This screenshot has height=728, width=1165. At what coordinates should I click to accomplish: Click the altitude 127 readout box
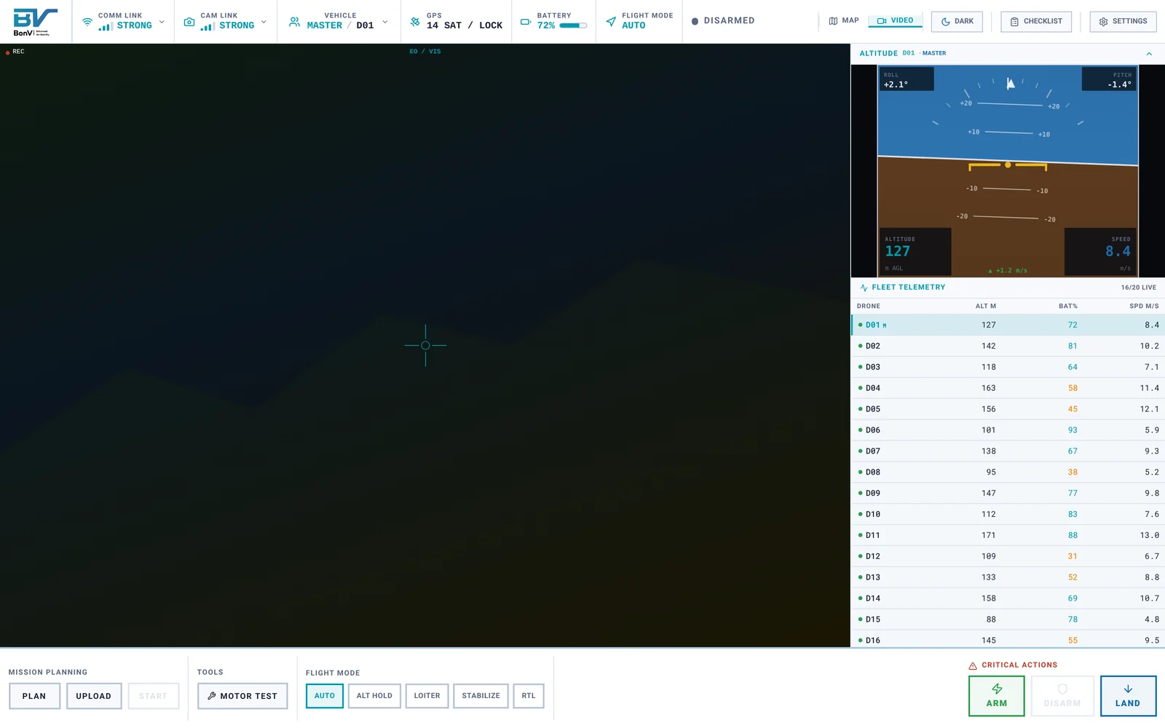[x=915, y=252]
